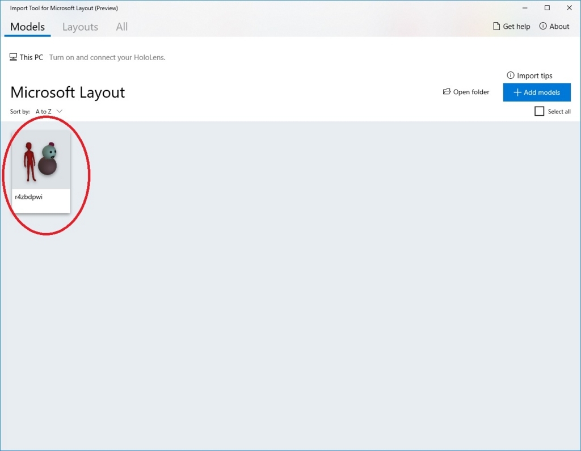Viewport: 581px width, 451px height.
Task: Click the Open folder icon
Action: pos(447,91)
